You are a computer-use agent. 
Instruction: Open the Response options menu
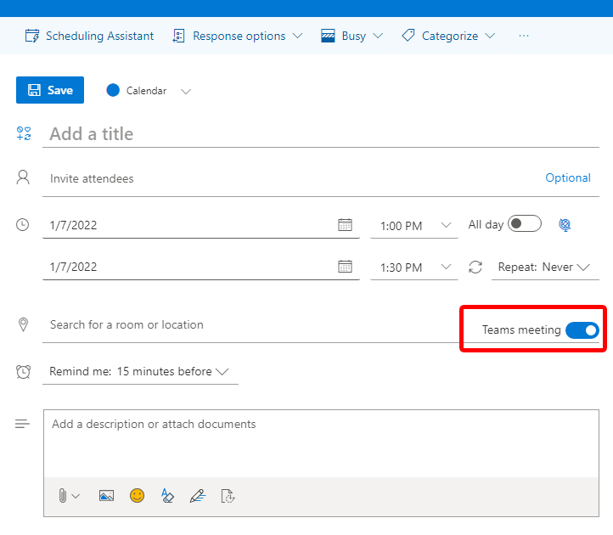238,36
